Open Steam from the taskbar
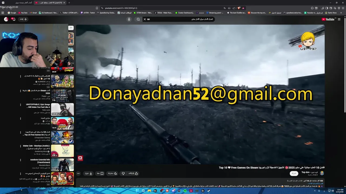 point(209,191)
